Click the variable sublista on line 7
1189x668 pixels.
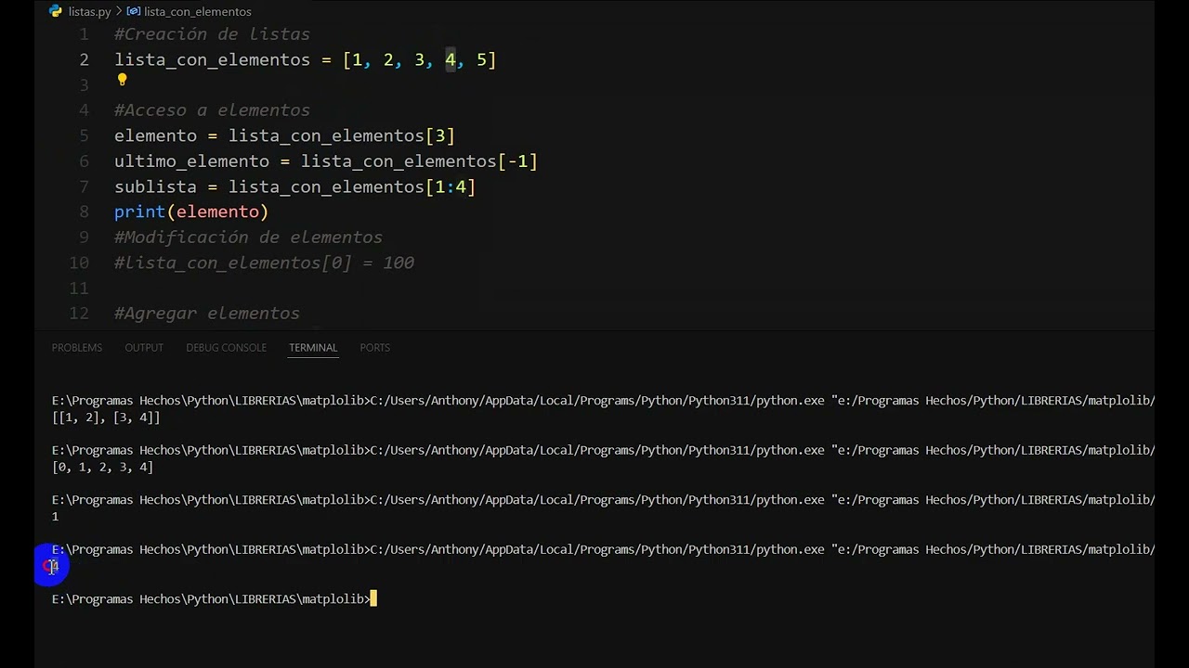point(155,186)
